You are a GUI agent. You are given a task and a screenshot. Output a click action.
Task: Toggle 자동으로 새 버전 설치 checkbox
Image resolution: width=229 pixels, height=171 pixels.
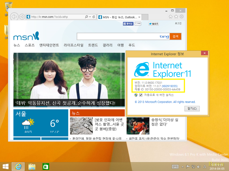[141, 95]
